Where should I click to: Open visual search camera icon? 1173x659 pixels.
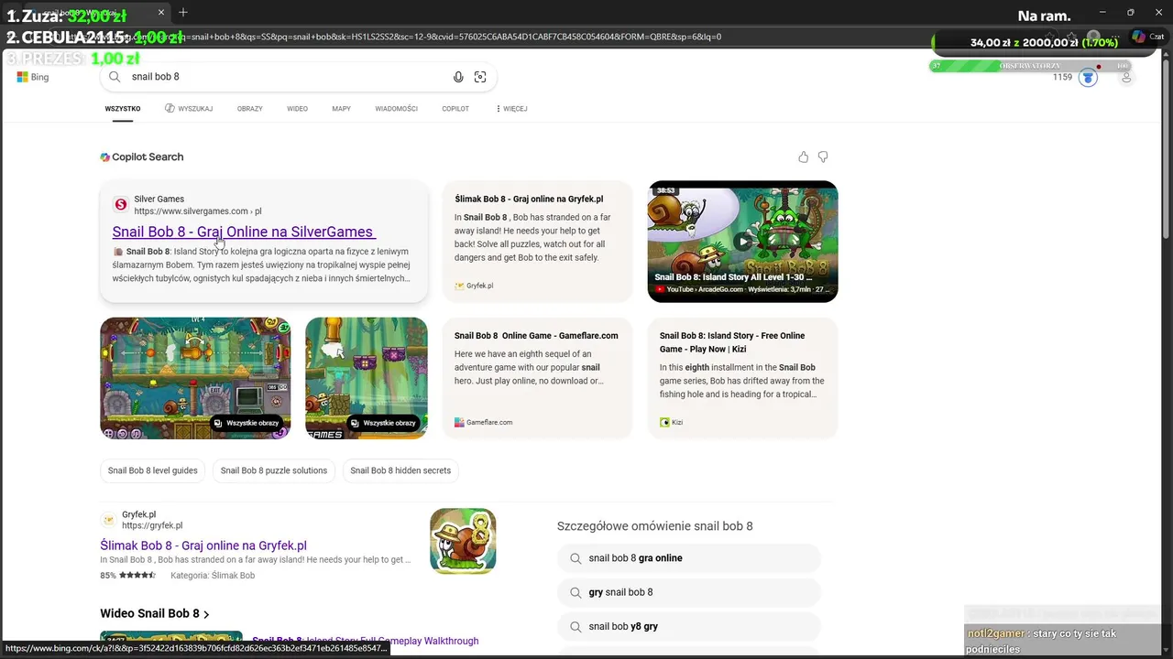pos(480,77)
